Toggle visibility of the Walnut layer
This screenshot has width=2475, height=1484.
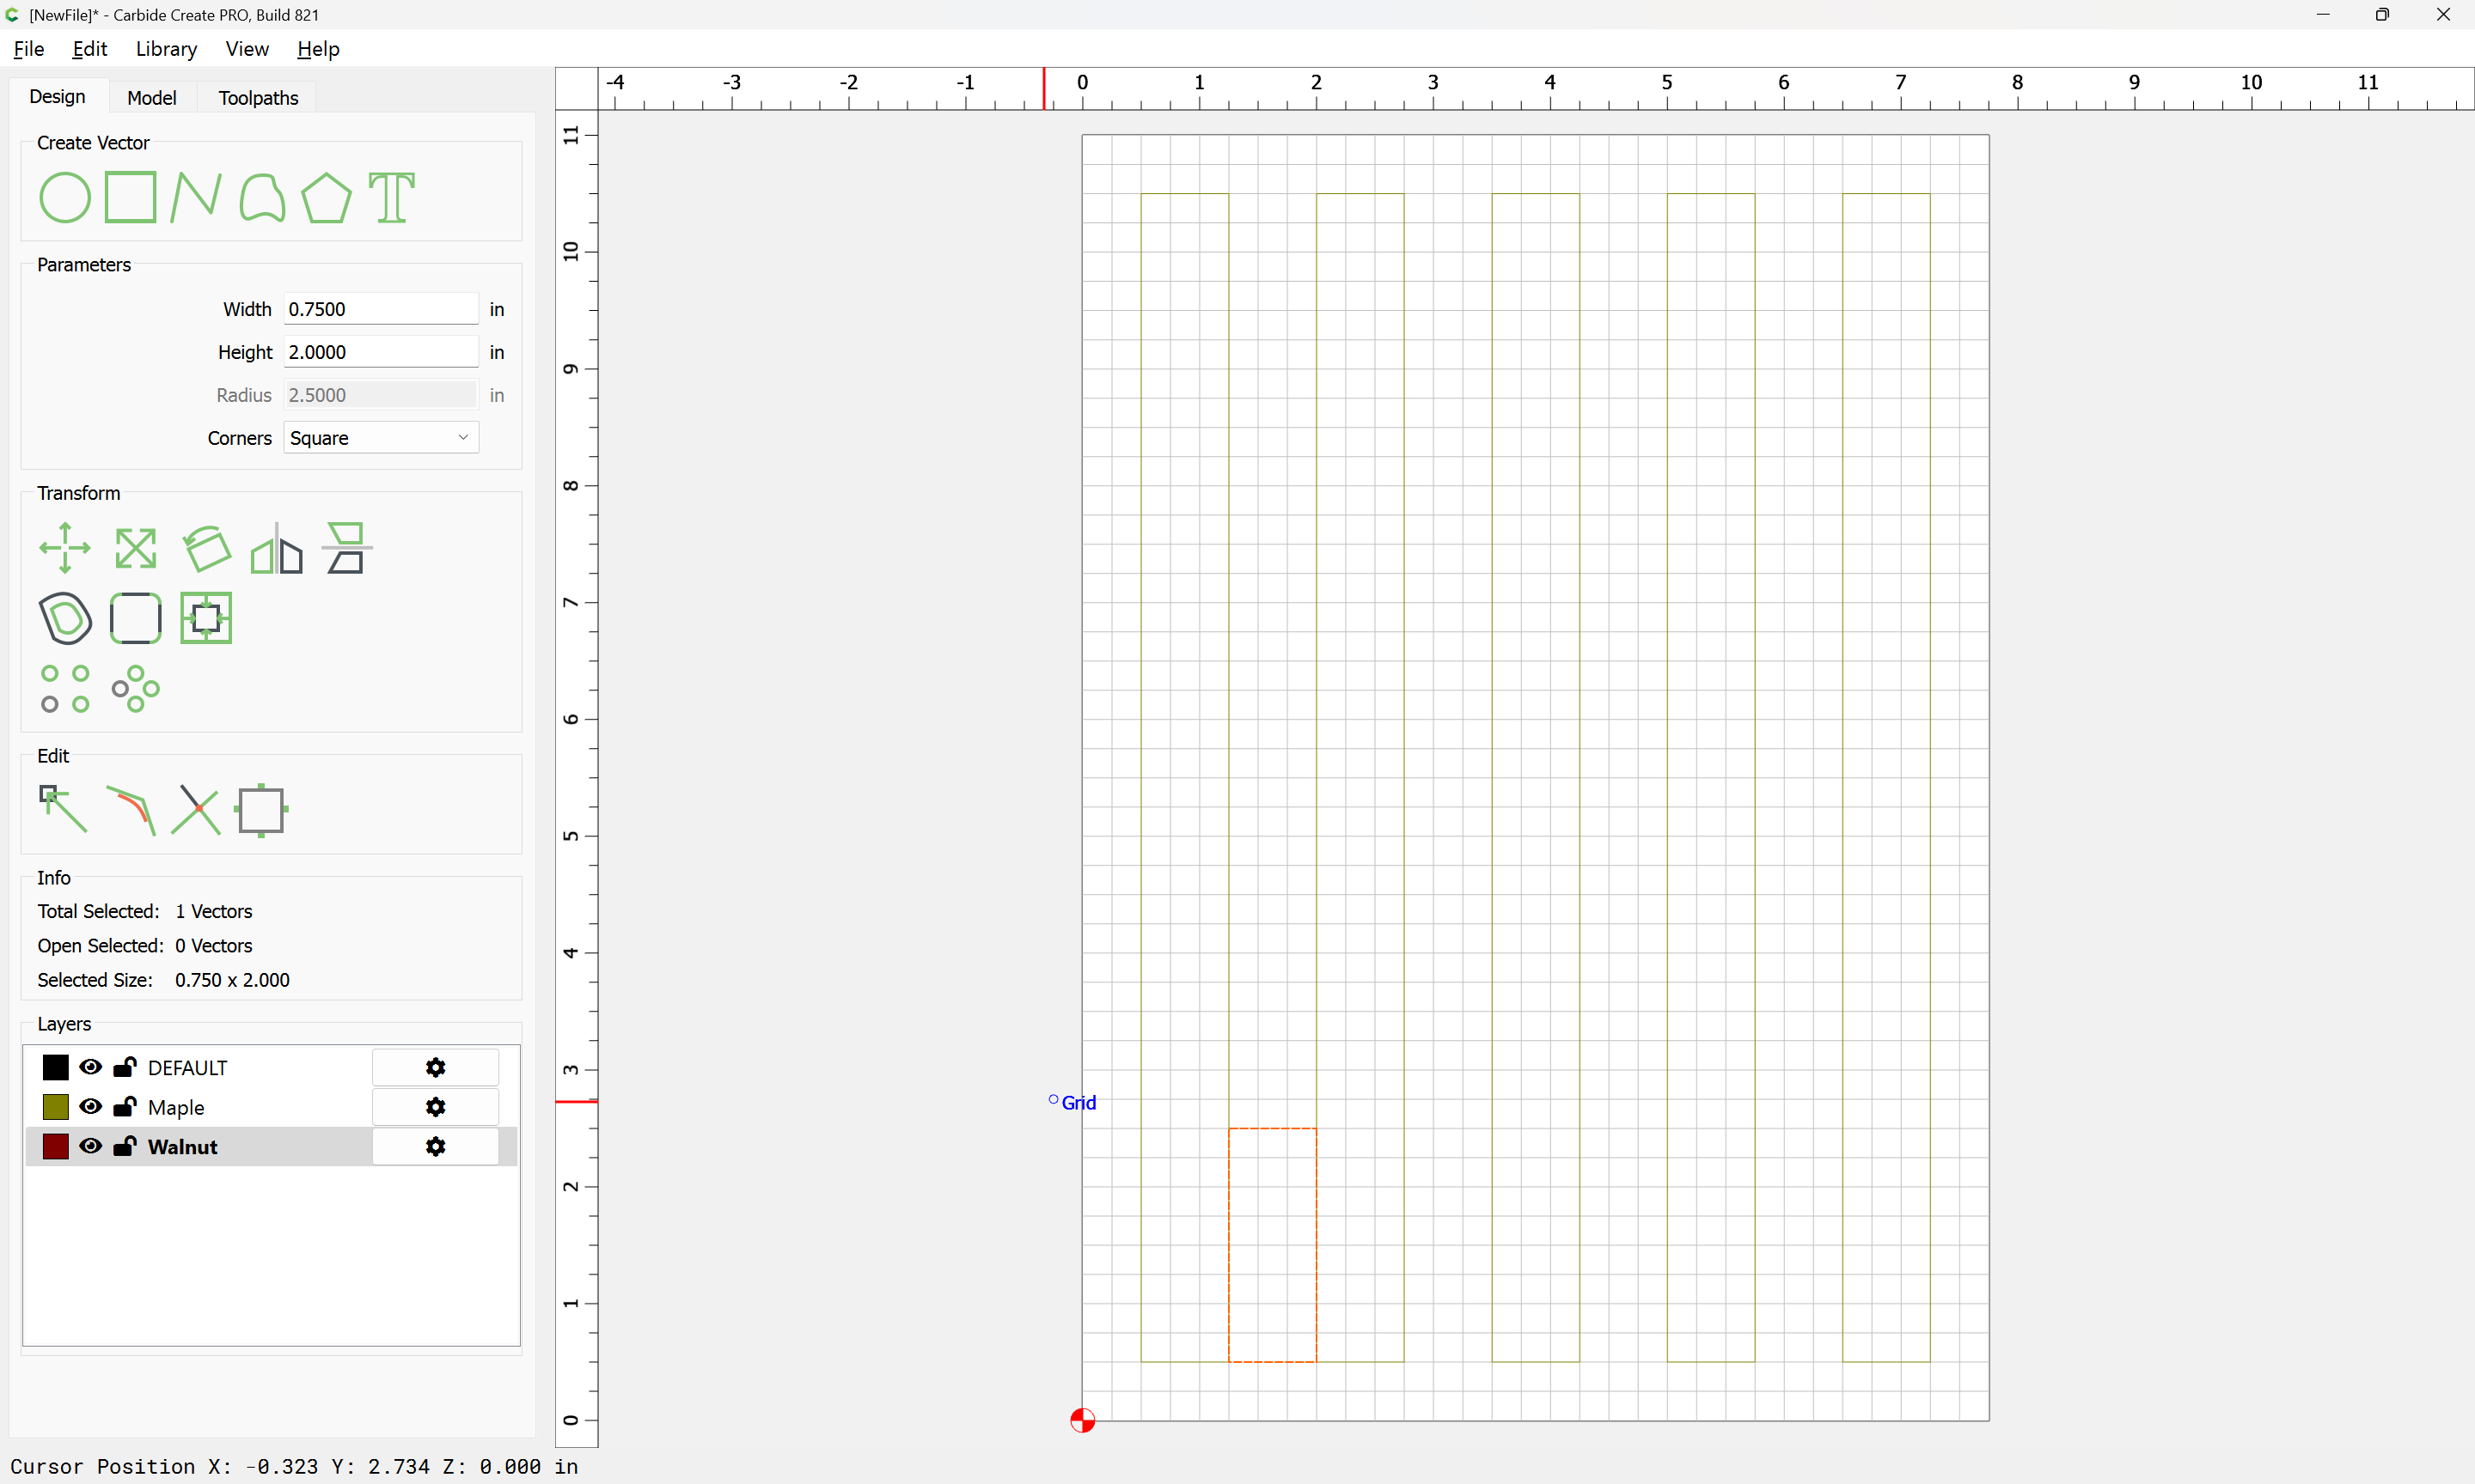click(x=91, y=1146)
